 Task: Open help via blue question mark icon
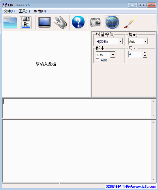78,22
